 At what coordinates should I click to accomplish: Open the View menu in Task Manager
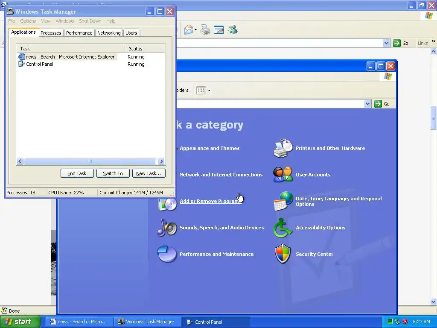pyautogui.click(x=46, y=21)
